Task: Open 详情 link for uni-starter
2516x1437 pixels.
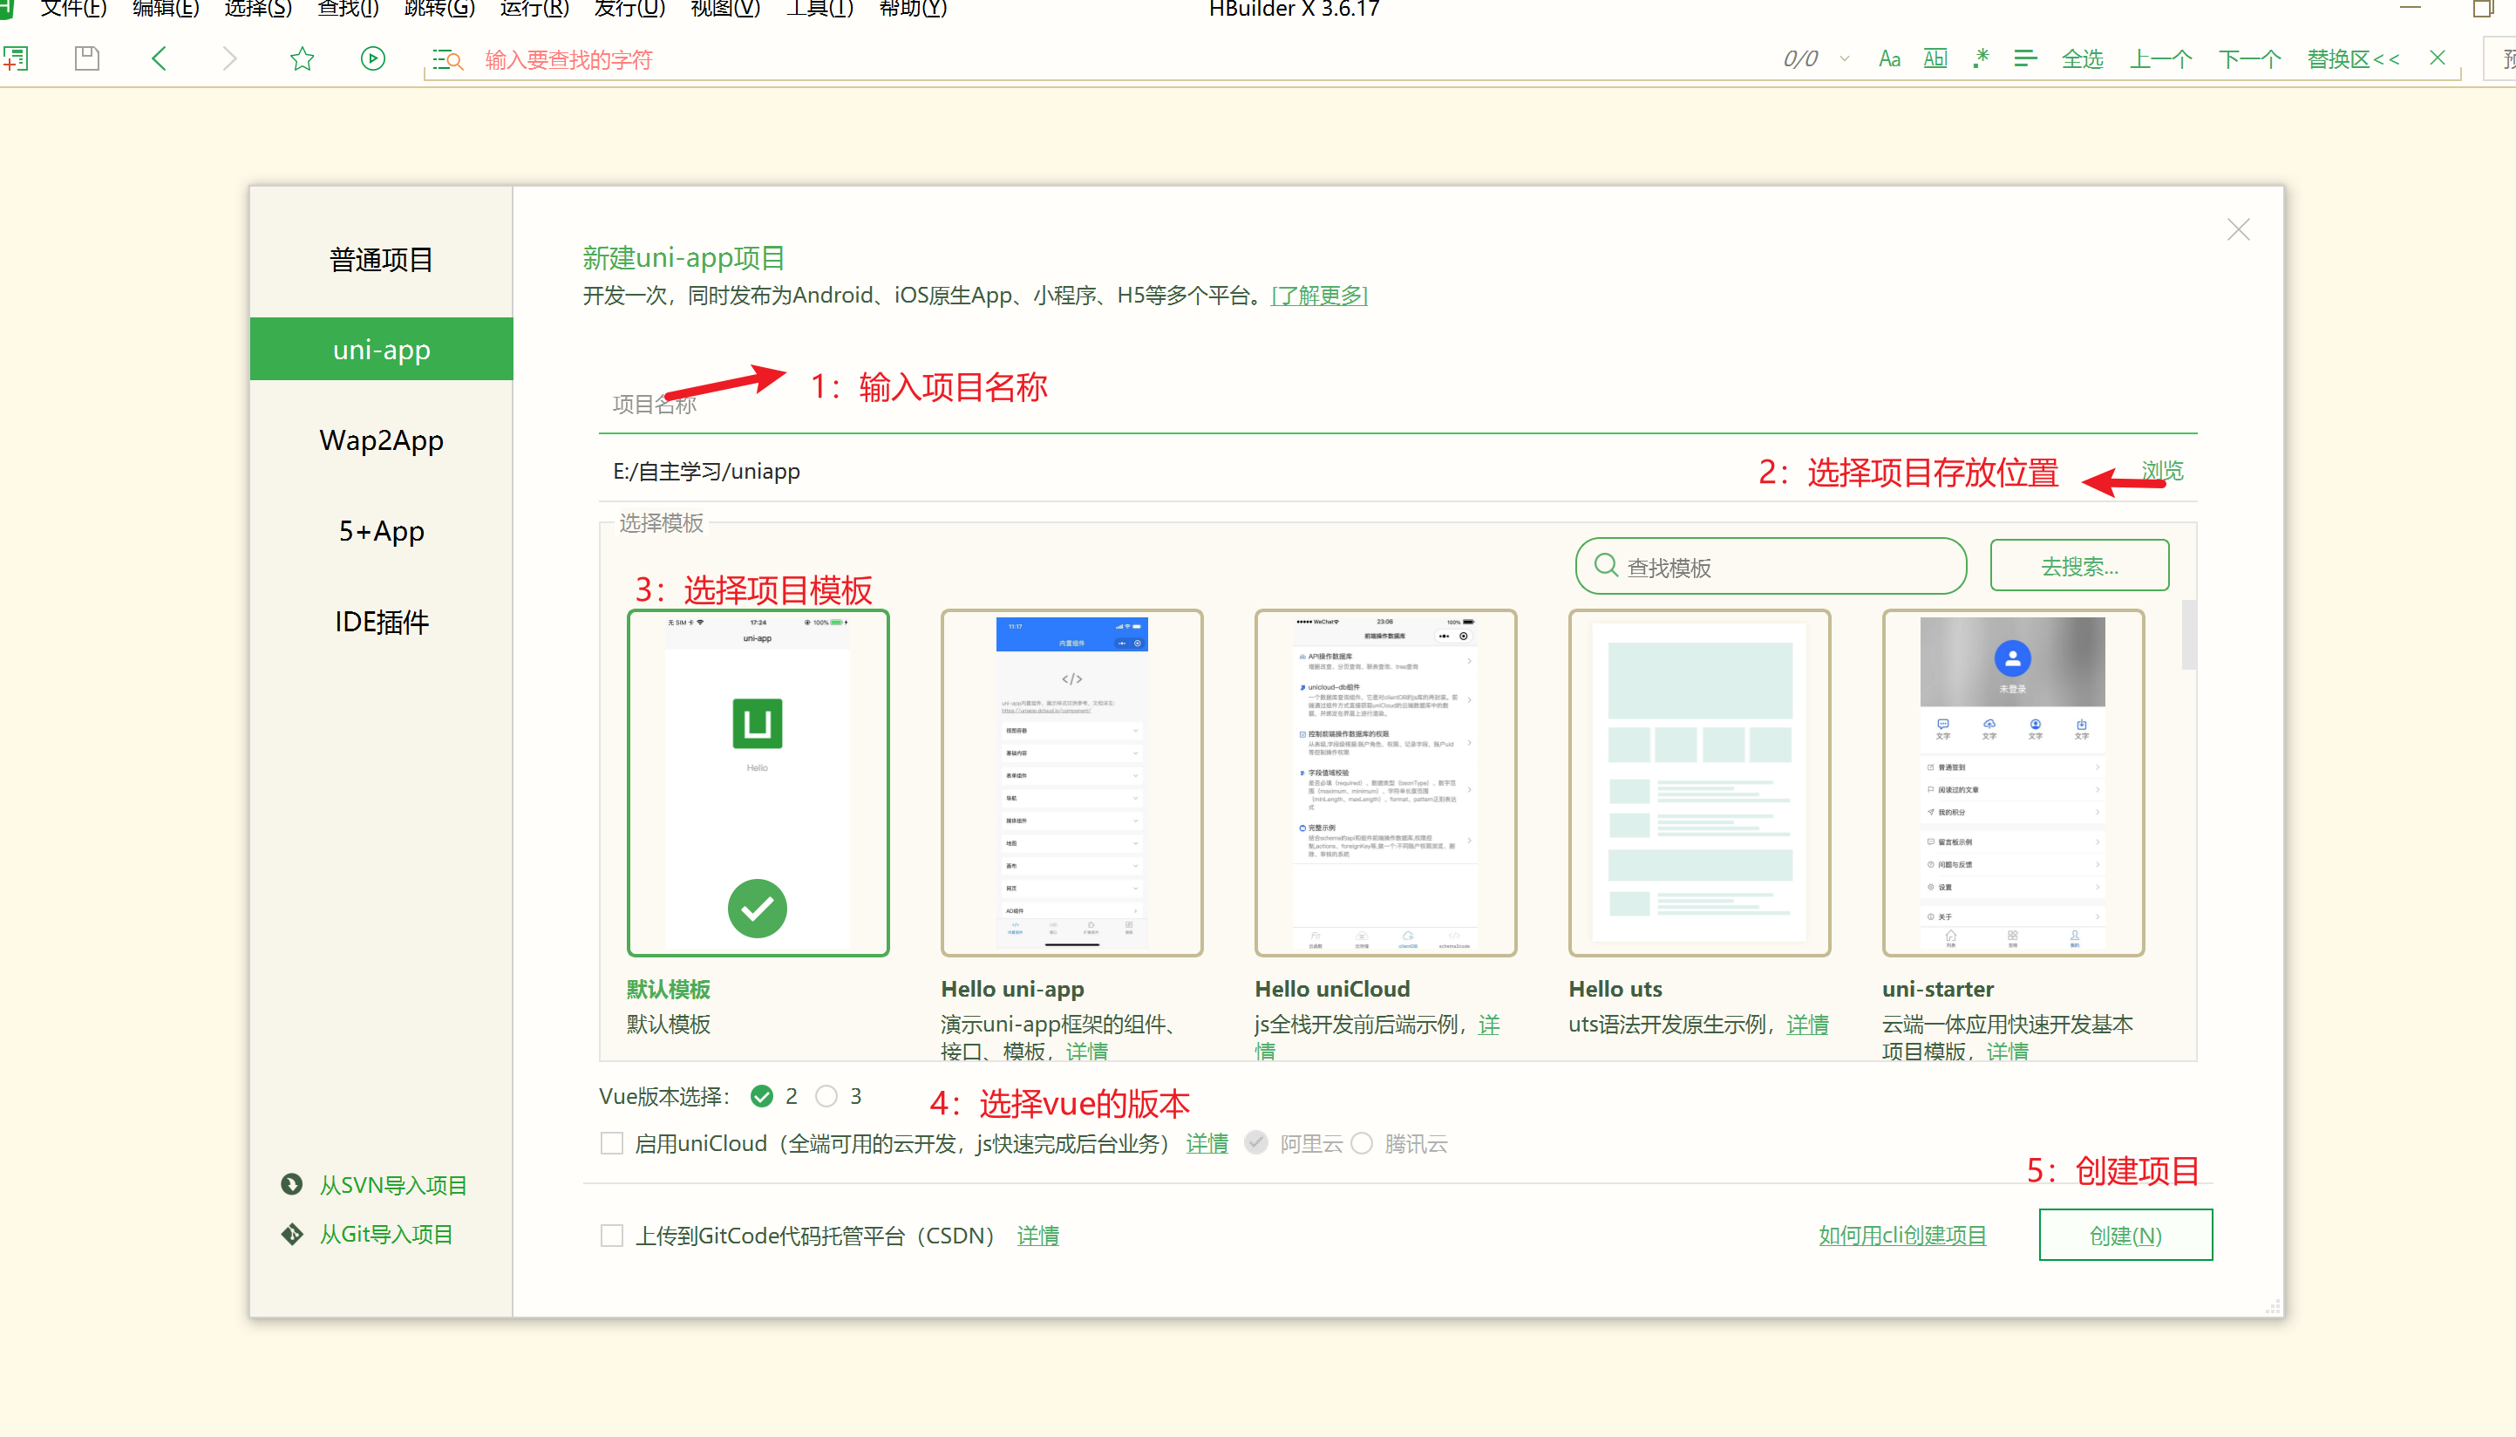Action: (2007, 1051)
